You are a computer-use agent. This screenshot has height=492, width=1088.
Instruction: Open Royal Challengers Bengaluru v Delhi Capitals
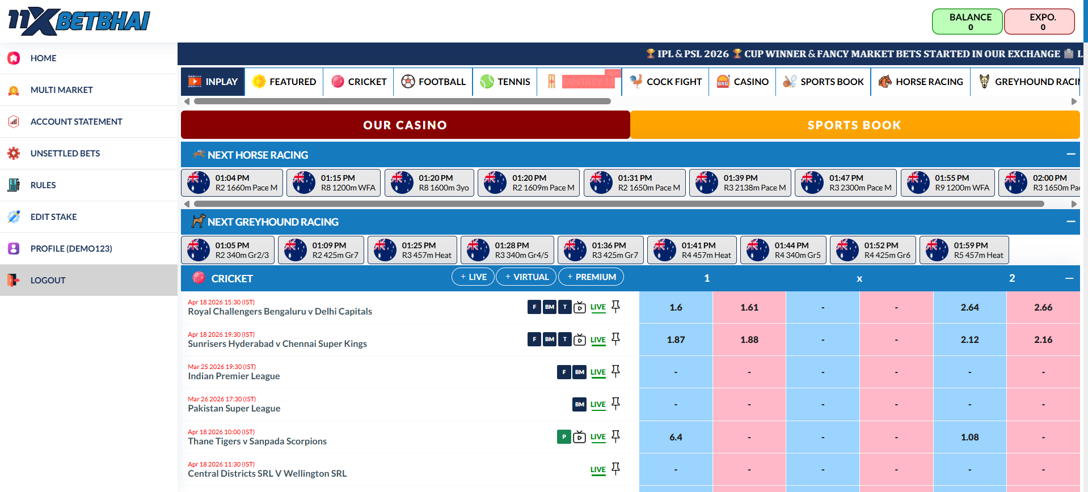(280, 311)
